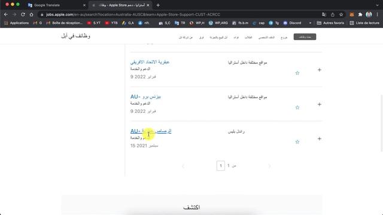383x215 pixels.
Task: Open the underlined AU- job link dated 15 2021 سبتمبر
Action: point(151,131)
